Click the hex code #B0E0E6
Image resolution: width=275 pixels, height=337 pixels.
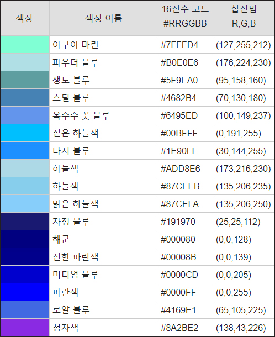point(179,63)
